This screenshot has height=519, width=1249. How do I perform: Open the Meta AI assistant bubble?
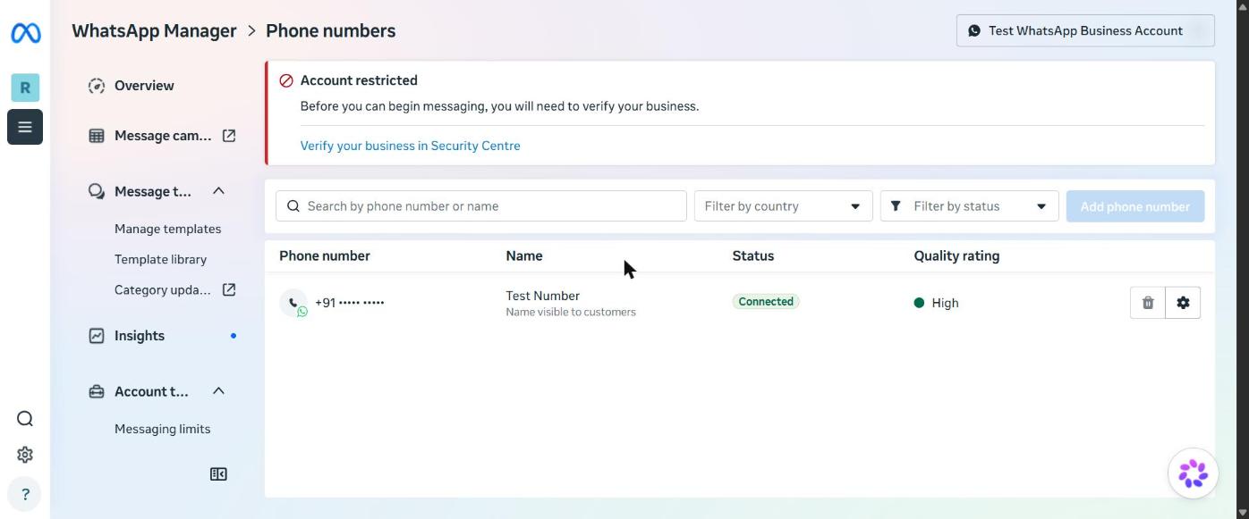pyautogui.click(x=1193, y=473)
